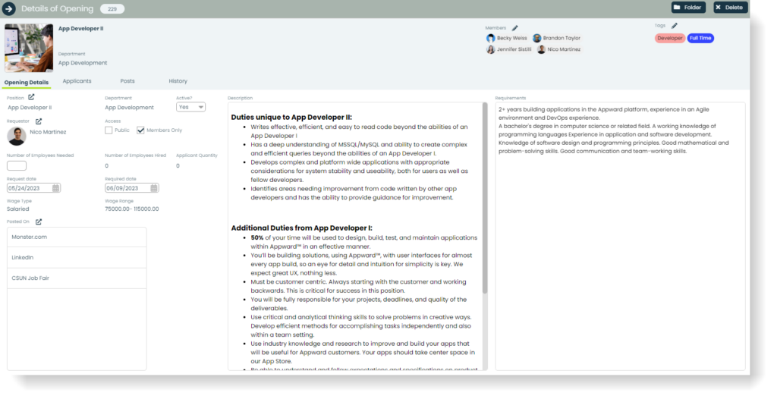Click Becky Weiss member avatar
Viewport: 777px width, 402px height.
click(x=491, y=38)
